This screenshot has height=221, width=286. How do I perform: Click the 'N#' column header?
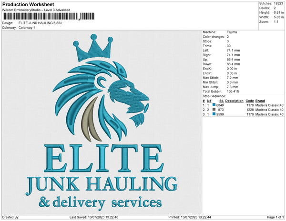[x=209, y=101]
